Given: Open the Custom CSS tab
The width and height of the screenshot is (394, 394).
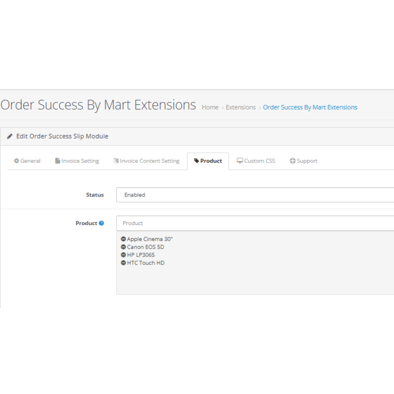Looking at the screenshot, I should (256, 161).
